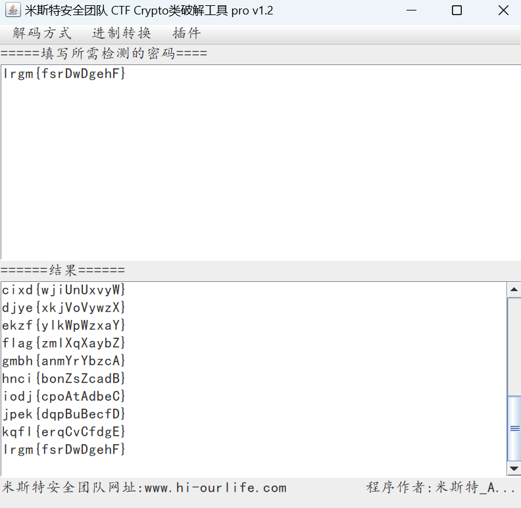Image resolution: width=521 pixels, height=508 pixels.
Task: Select result line flag{zmlXqXaybZ}
Action: coord(63,343)
